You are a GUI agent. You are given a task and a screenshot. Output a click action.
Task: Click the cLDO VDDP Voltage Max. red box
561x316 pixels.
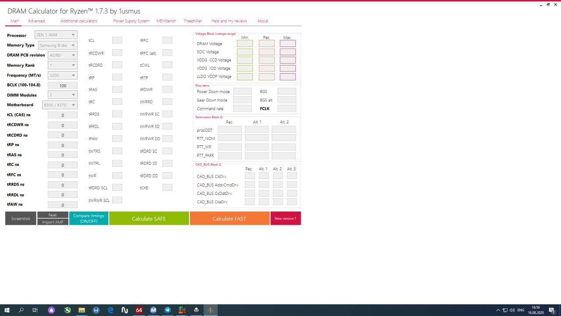coord(288,76)
